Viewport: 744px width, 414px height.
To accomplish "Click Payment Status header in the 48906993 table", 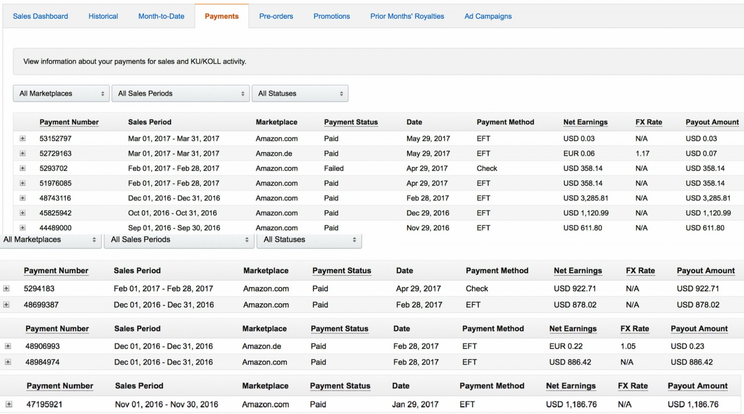I will pyautogui.click(x=339, y=329).
